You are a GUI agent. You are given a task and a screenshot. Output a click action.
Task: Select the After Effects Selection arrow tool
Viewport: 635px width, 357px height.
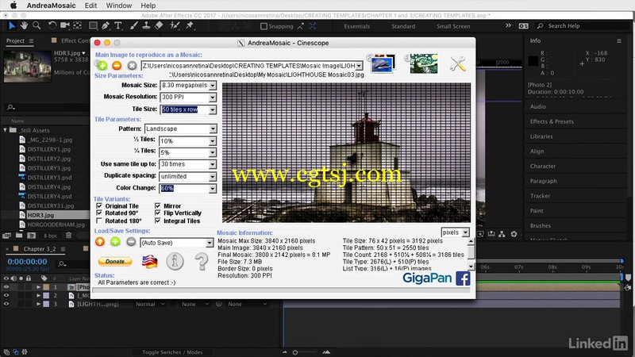pos(12,25)
